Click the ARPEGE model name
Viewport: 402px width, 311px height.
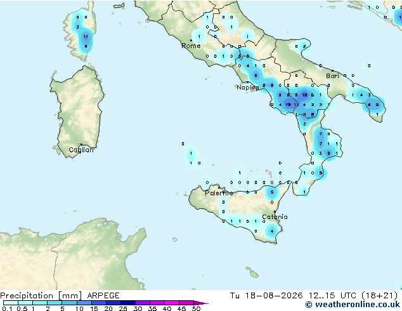click(x=103, y=296)
